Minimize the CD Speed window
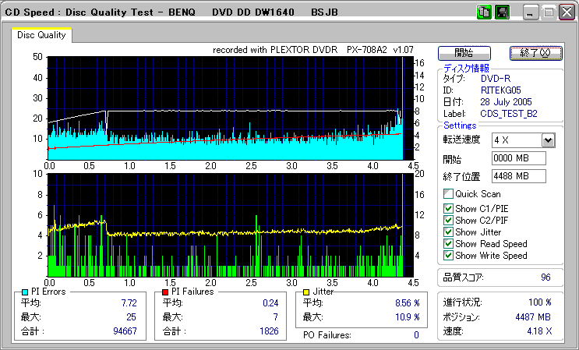The image size is (579, 350). point(531,12)
